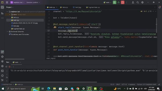This screenshot has height=91, width=162.
Task: Switch to the tugmachalar.py editor tab
Action: tap(93, 7)
